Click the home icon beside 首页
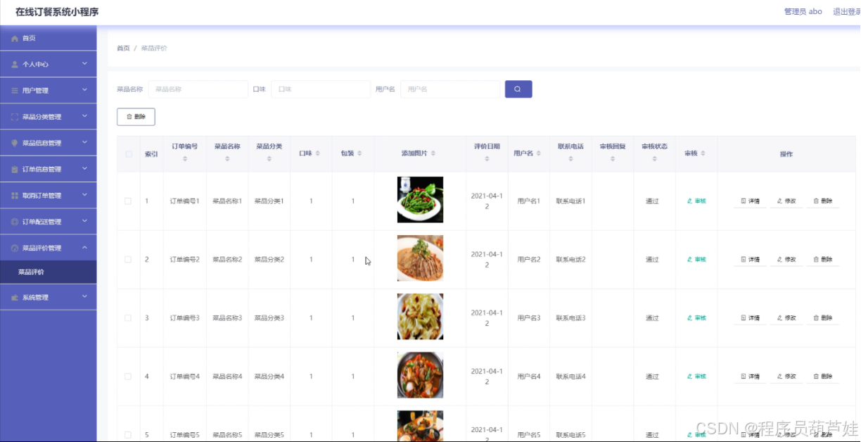 [15, 38]
